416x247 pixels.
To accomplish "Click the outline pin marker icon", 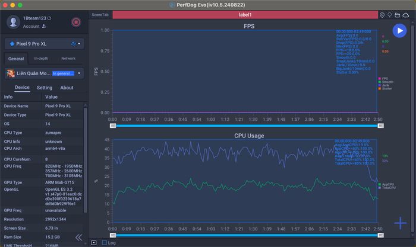I will click(389, 15).
